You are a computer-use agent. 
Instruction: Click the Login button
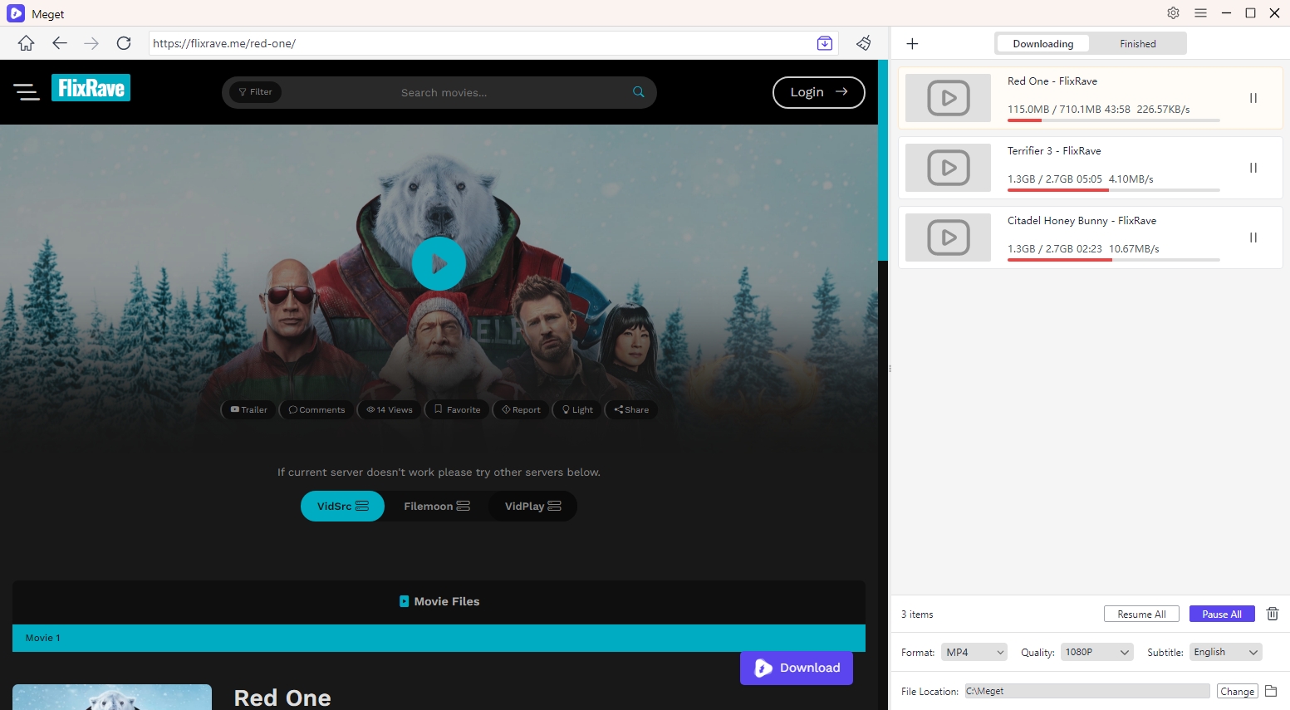[x=818, y=92]
